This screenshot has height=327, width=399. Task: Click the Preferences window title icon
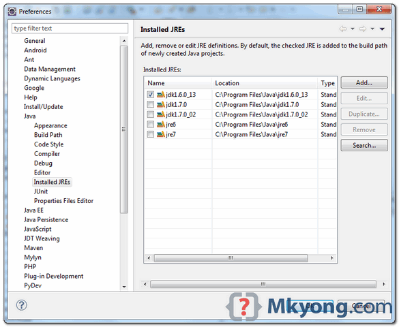[12, 12]
